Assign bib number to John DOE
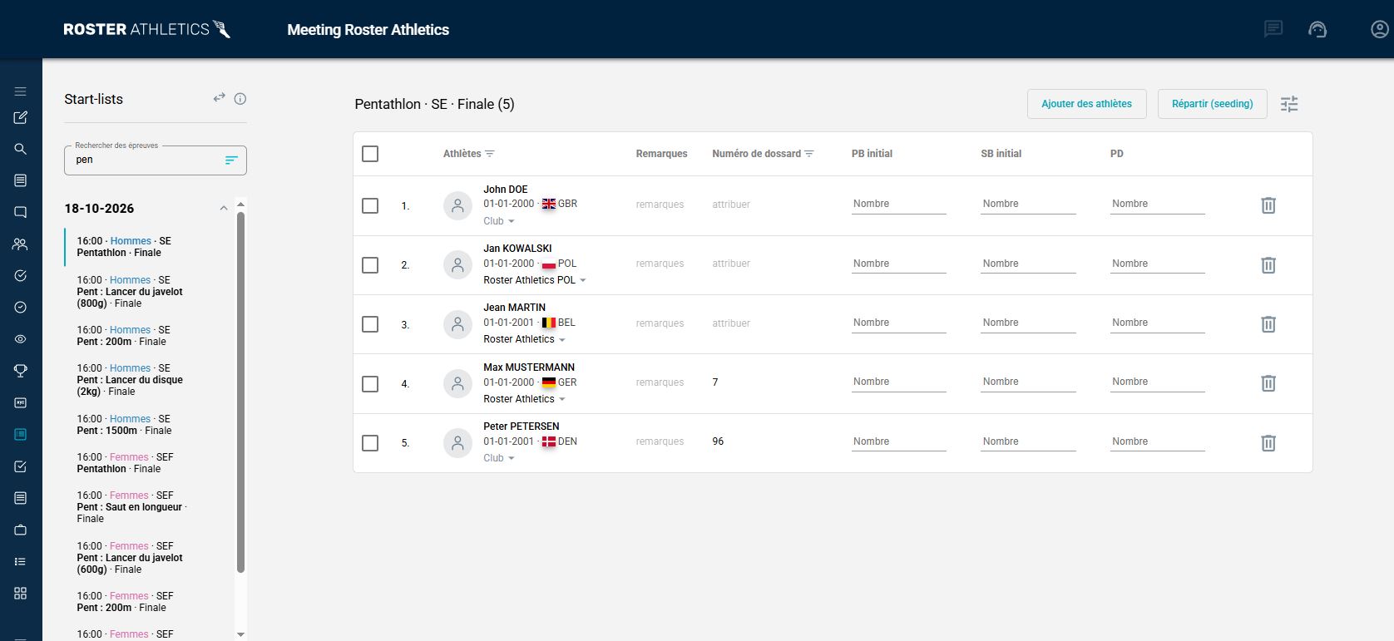 (731, 205)
